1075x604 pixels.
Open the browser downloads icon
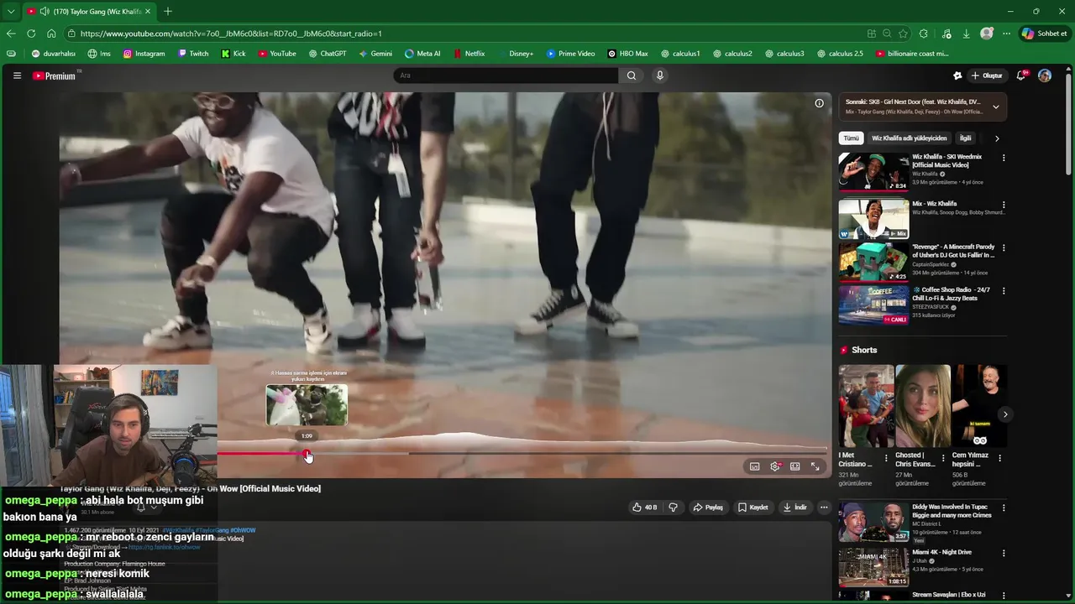click(x=966, y=34)
